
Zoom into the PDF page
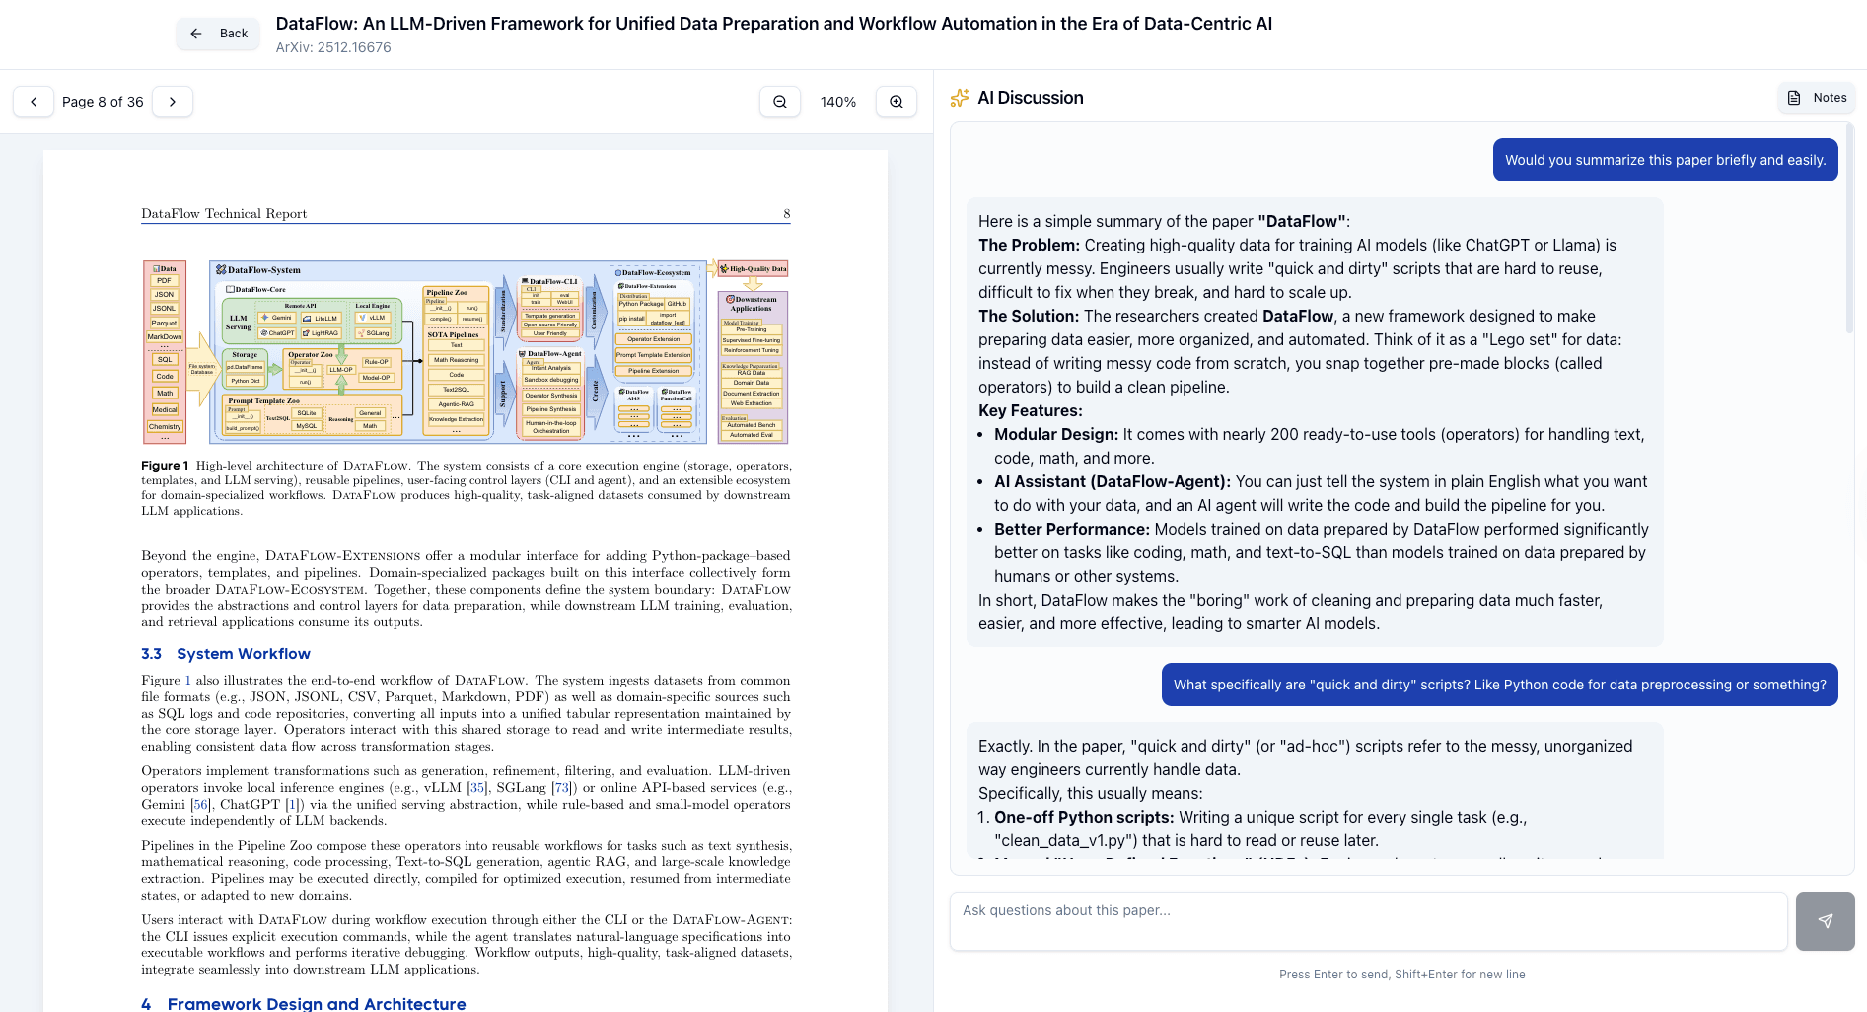click(x=896, y=101)
